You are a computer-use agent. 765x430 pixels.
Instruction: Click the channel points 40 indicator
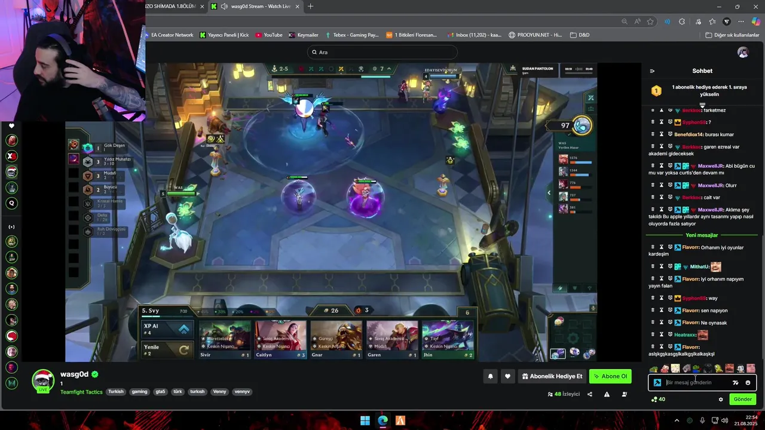tap(658, 400)
